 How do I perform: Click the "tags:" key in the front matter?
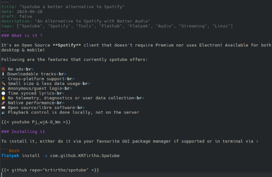7,26
